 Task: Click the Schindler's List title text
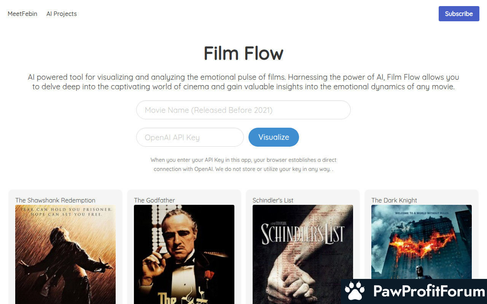(273, 200)
